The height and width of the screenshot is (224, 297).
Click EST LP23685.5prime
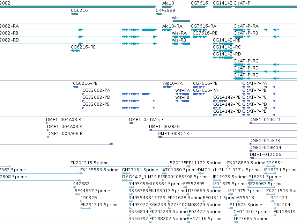(x=251, y=219)
